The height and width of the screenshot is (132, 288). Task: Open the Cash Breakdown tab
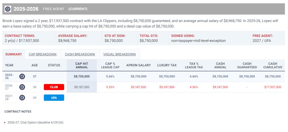[80, 54]
